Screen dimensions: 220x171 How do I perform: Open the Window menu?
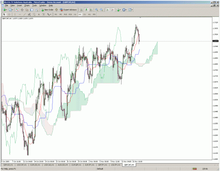click(43, 6)
